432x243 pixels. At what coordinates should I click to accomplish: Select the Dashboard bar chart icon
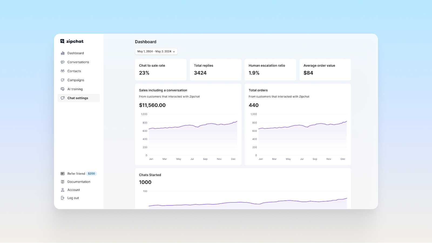tap(63, 53)
